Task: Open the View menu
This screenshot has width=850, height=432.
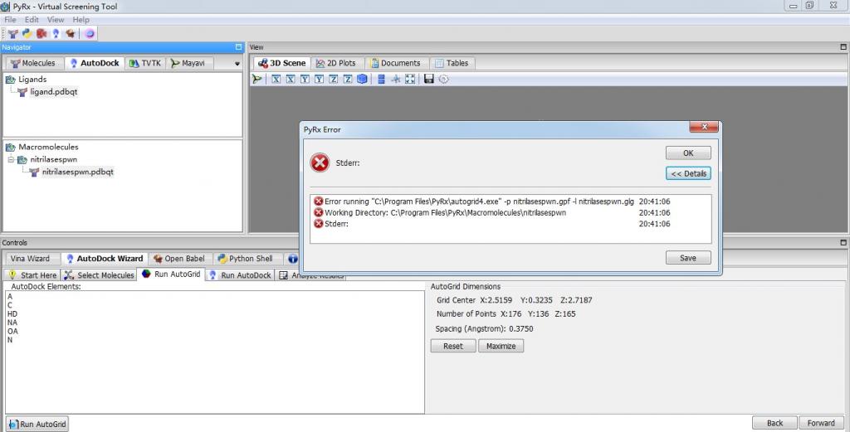Action: [x=56, y=20]
